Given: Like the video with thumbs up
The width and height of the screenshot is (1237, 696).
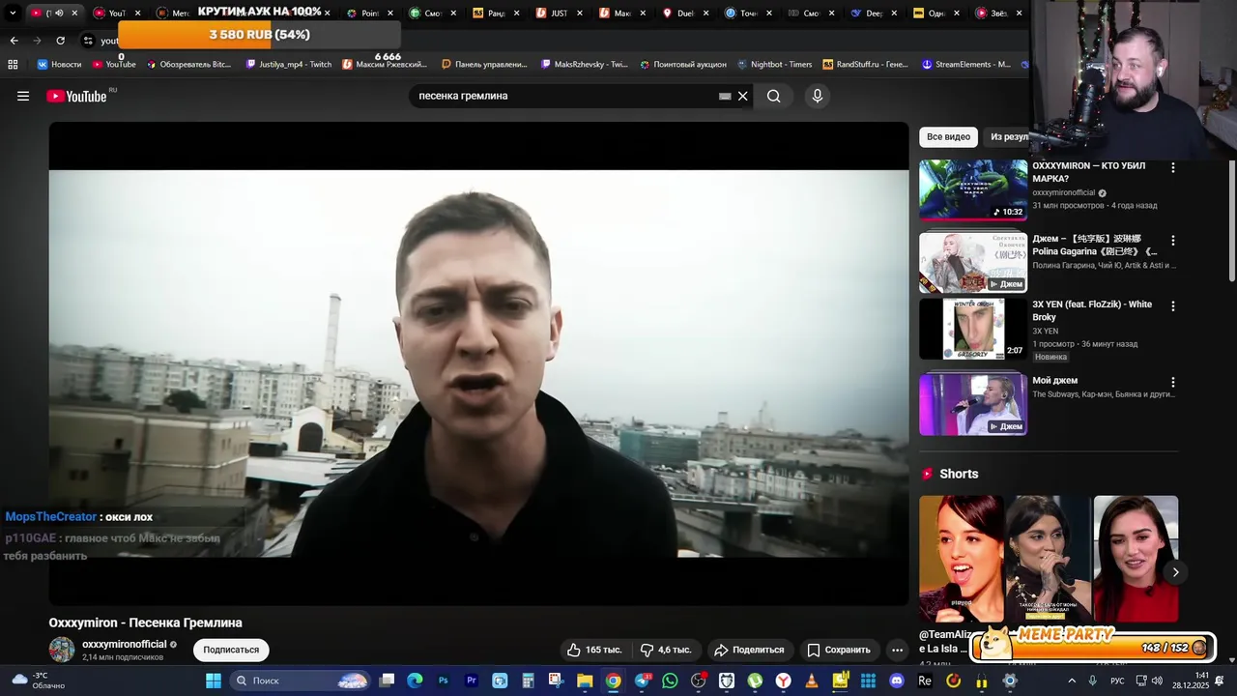Looking at the screenshot, I should click(x=594, y=650).
